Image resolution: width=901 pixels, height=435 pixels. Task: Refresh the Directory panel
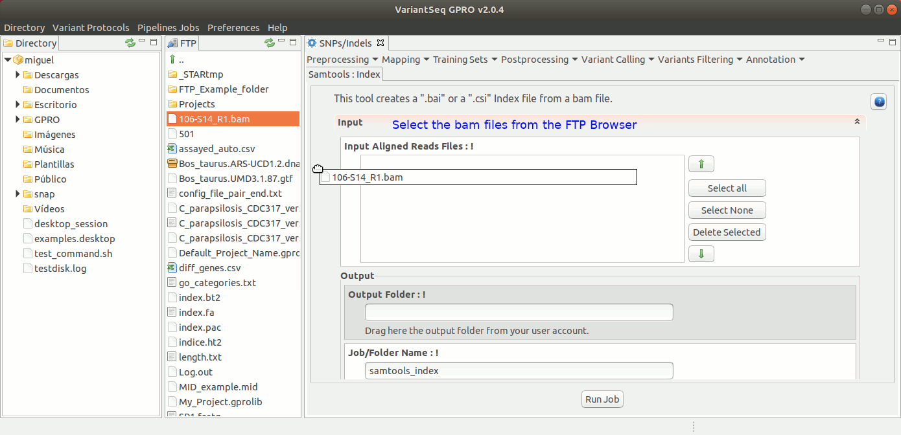pos(130,43)
